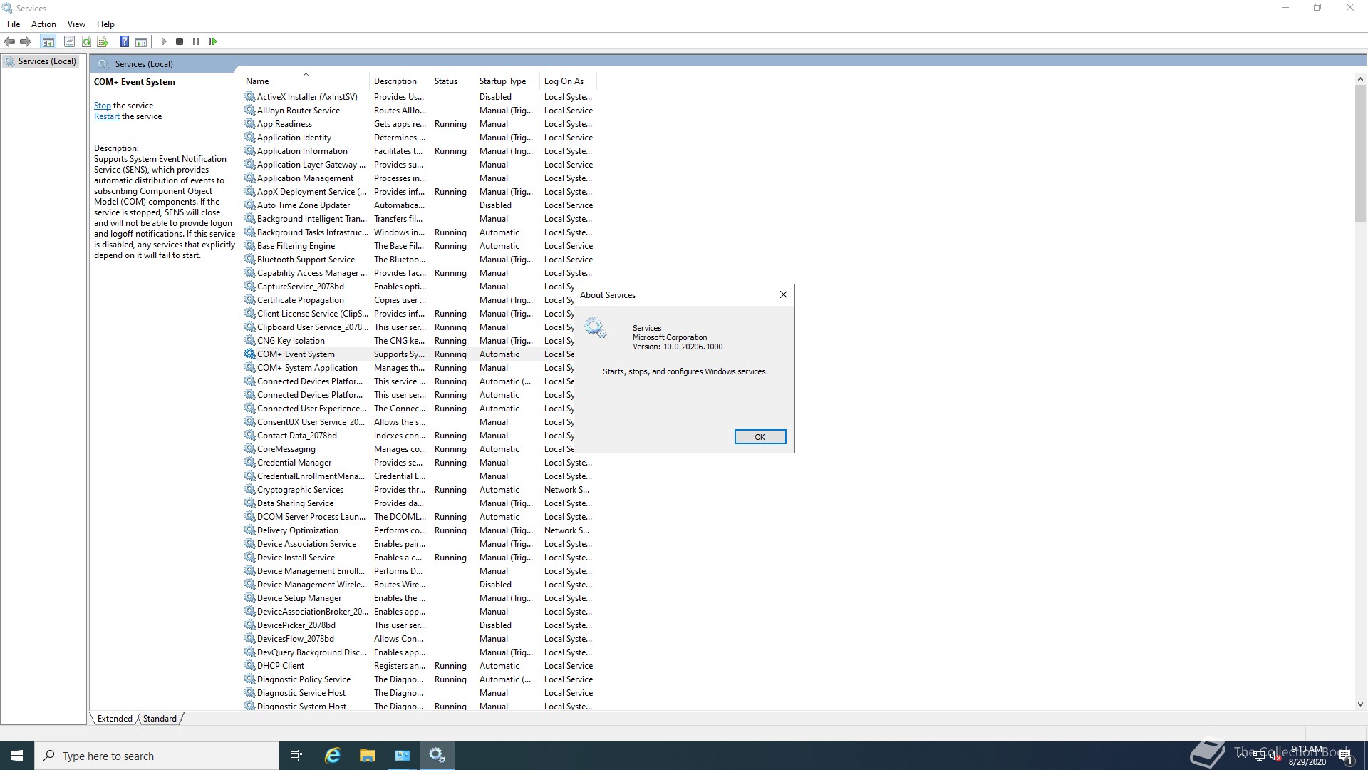Open the Windows Start menu
The image size is (1368, 770).
(x=17, y=756)
